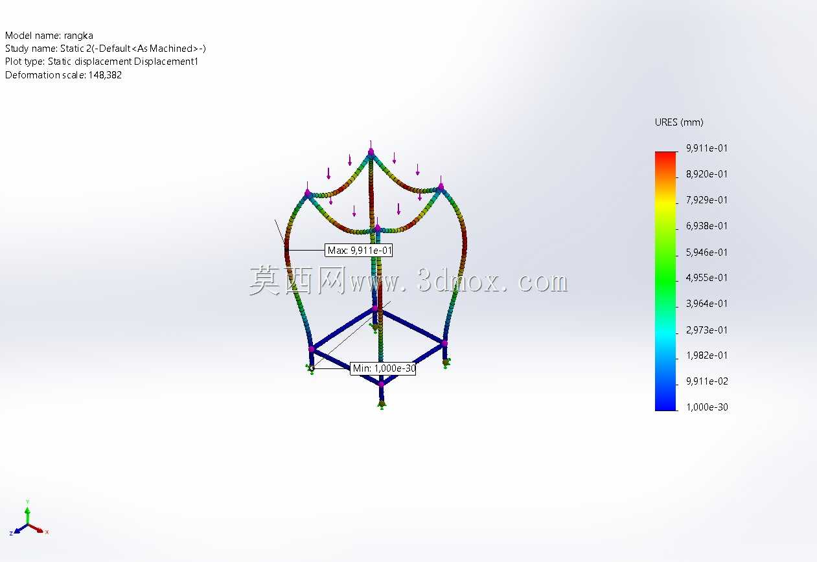This screenshot has width=817, height=562.
Task: Click legend value 2,973e-01
Action: coord(707,330)
